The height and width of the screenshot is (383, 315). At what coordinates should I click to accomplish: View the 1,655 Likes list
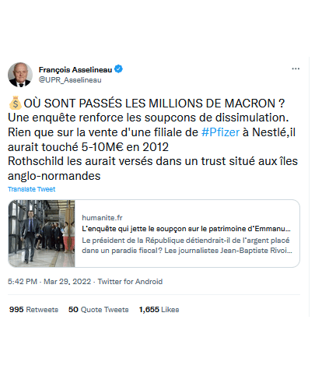(x=159, y=310)
